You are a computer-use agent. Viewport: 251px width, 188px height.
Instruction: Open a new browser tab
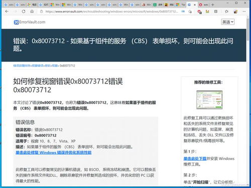pyautogui.click(x=213, y=5)
